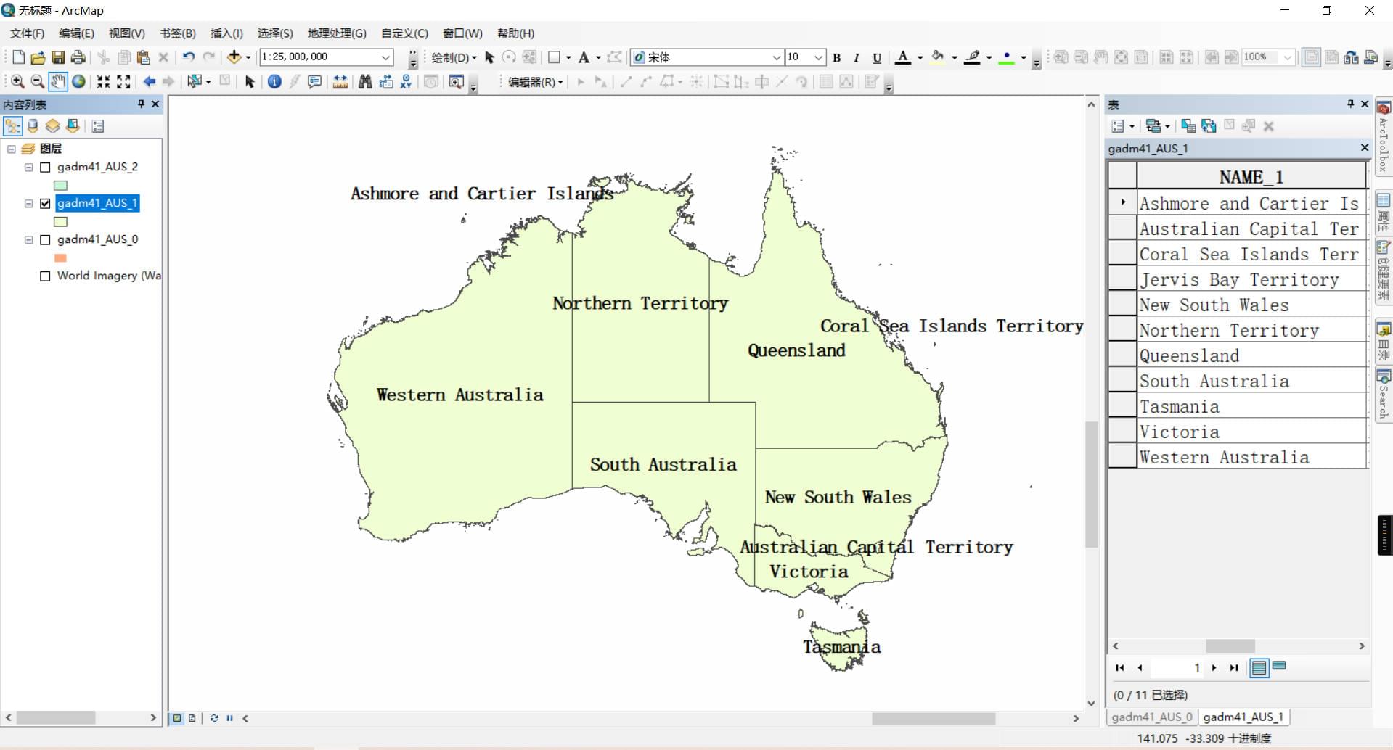Switch to the gadm41_AUS_0 table tab
The height and width of the screenshot is (750, 1393).
(1152, 717)
